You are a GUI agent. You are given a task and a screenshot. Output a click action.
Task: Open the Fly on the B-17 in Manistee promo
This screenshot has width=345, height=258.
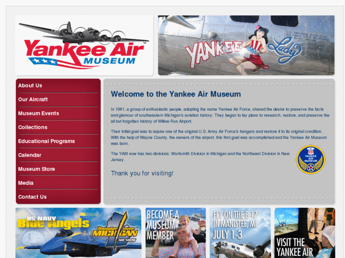coord(240,233)
